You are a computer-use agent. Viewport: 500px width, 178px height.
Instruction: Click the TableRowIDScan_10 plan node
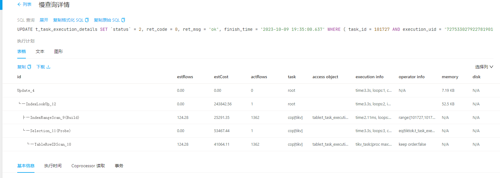point(53,144)
